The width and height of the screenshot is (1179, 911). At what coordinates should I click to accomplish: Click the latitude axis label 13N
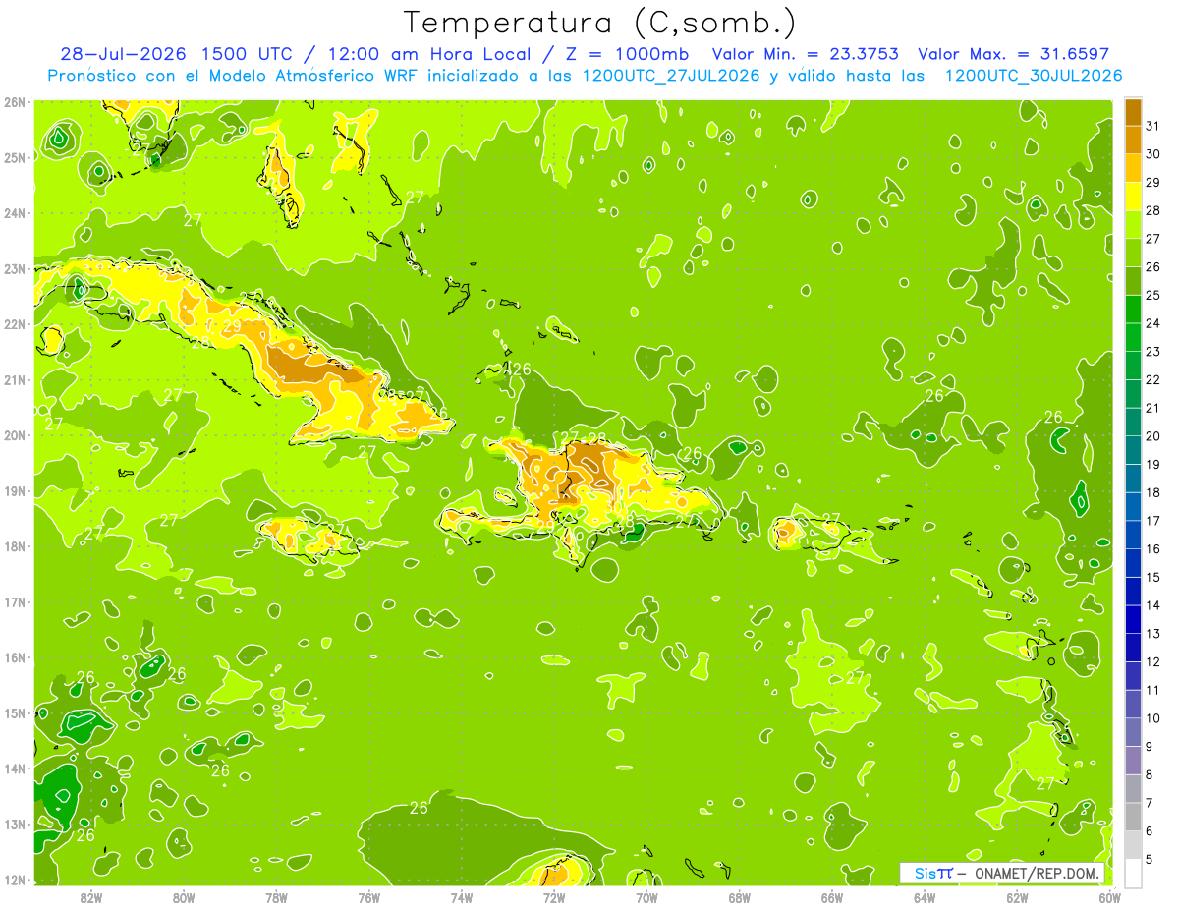tap(15, 825)
